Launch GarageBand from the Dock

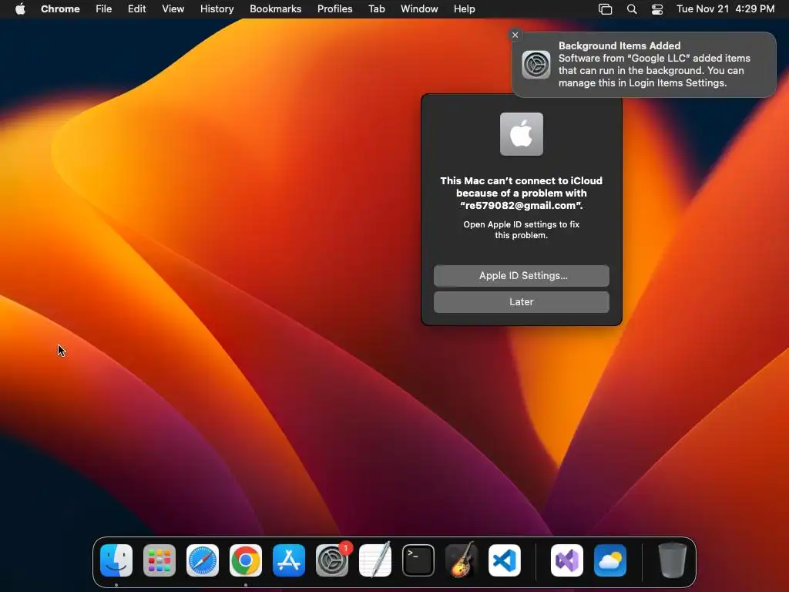point(462,560)
